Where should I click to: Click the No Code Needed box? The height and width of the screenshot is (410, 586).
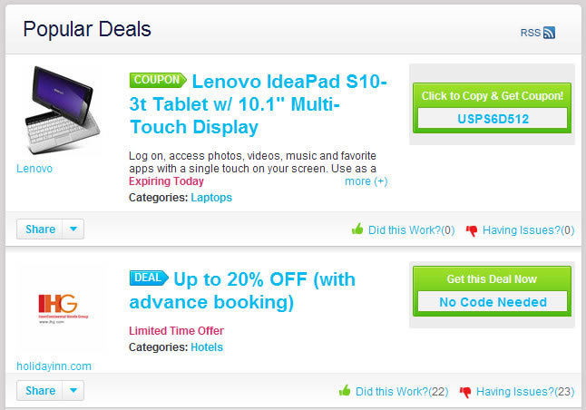pyautogui.click(x=492, y=301)
